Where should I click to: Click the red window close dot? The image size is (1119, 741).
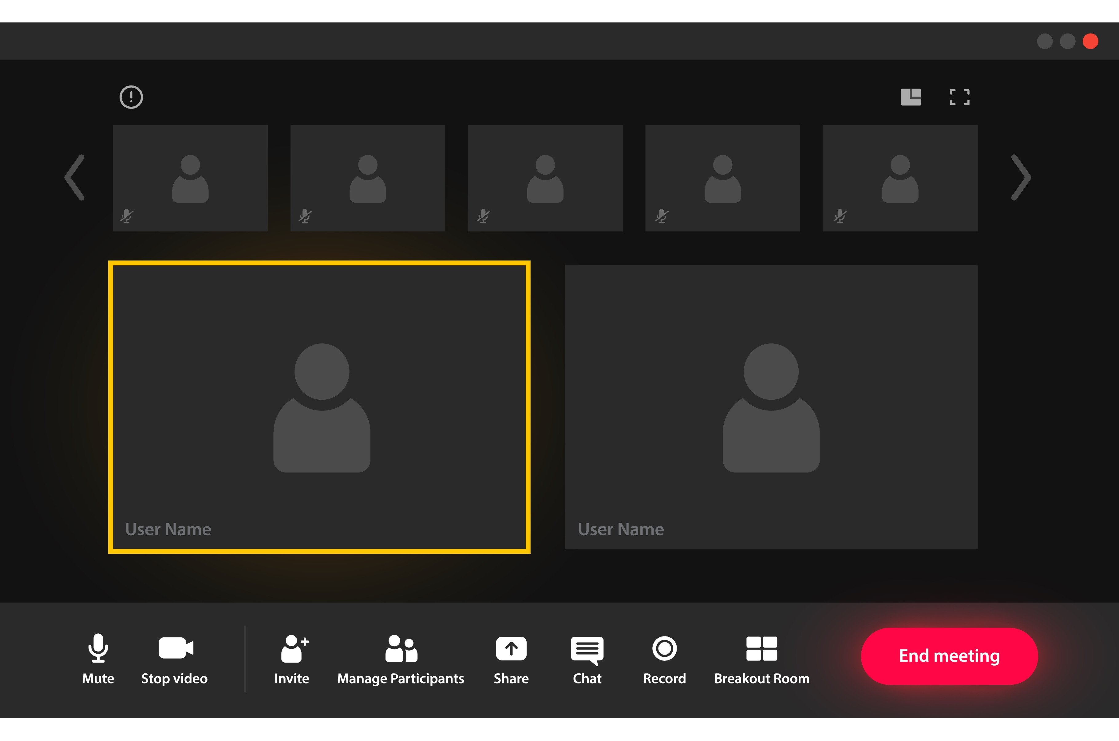(x=1091, y=42)
